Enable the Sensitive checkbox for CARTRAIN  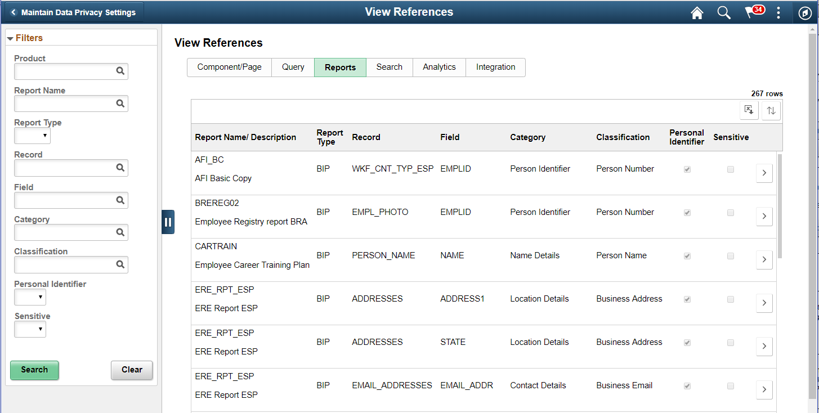[730, 255]
